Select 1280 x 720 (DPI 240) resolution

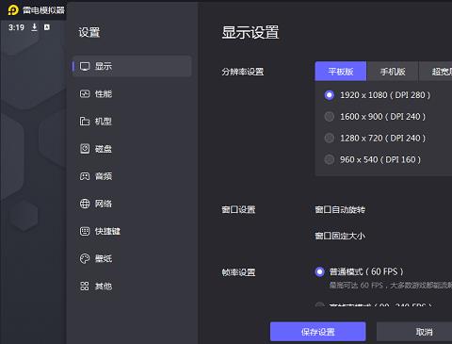coord(375,138)
